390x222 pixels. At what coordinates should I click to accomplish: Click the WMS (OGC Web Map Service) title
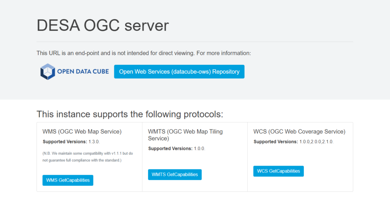[x=82, y=132]
